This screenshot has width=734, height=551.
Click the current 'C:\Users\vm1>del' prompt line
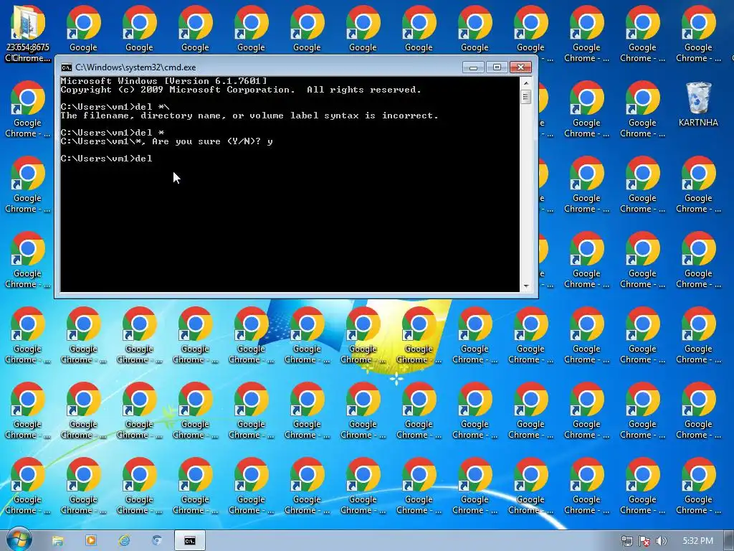(106, 159)
